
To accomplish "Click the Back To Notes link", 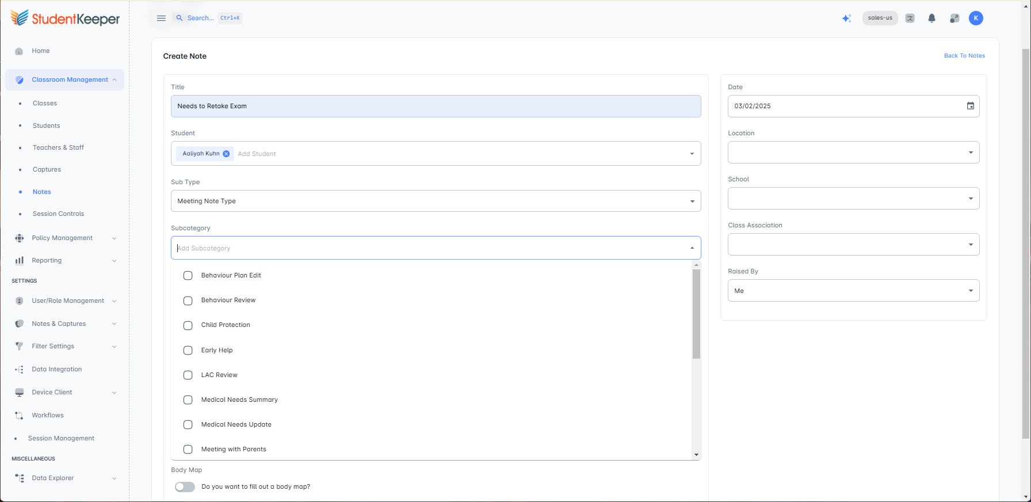I will click(x=964, y=56).
